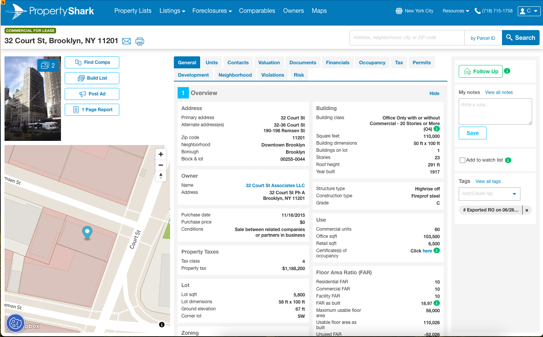The image size is (543, 337).
Task: Reset map compass orientation
Action: click(161, 176)
